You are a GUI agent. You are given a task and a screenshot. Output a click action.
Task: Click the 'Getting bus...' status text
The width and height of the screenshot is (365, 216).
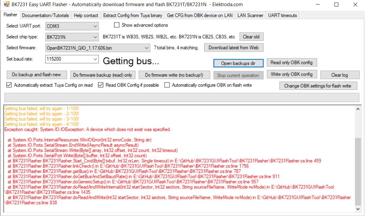131,61
